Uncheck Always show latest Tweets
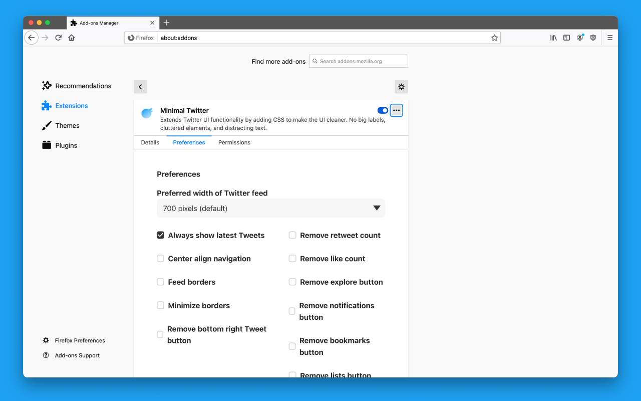This screenshot has width=641, height=401. pos(160,235)
